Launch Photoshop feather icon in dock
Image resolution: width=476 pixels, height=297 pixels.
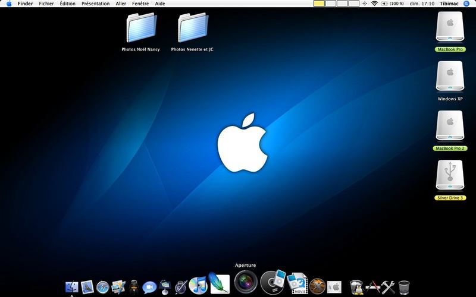pyautogui.click(x=219, y=283)
